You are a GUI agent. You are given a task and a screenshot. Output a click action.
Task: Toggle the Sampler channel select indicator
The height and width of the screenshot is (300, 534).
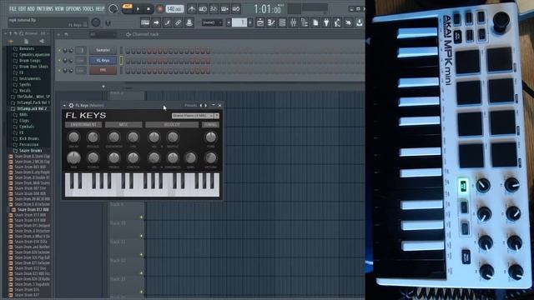tap(121, 50)
